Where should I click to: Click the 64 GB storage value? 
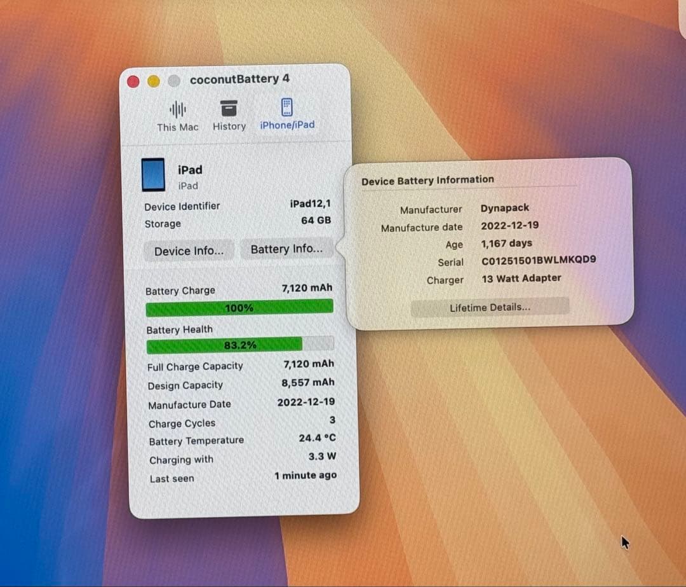[x=316, y=220]
